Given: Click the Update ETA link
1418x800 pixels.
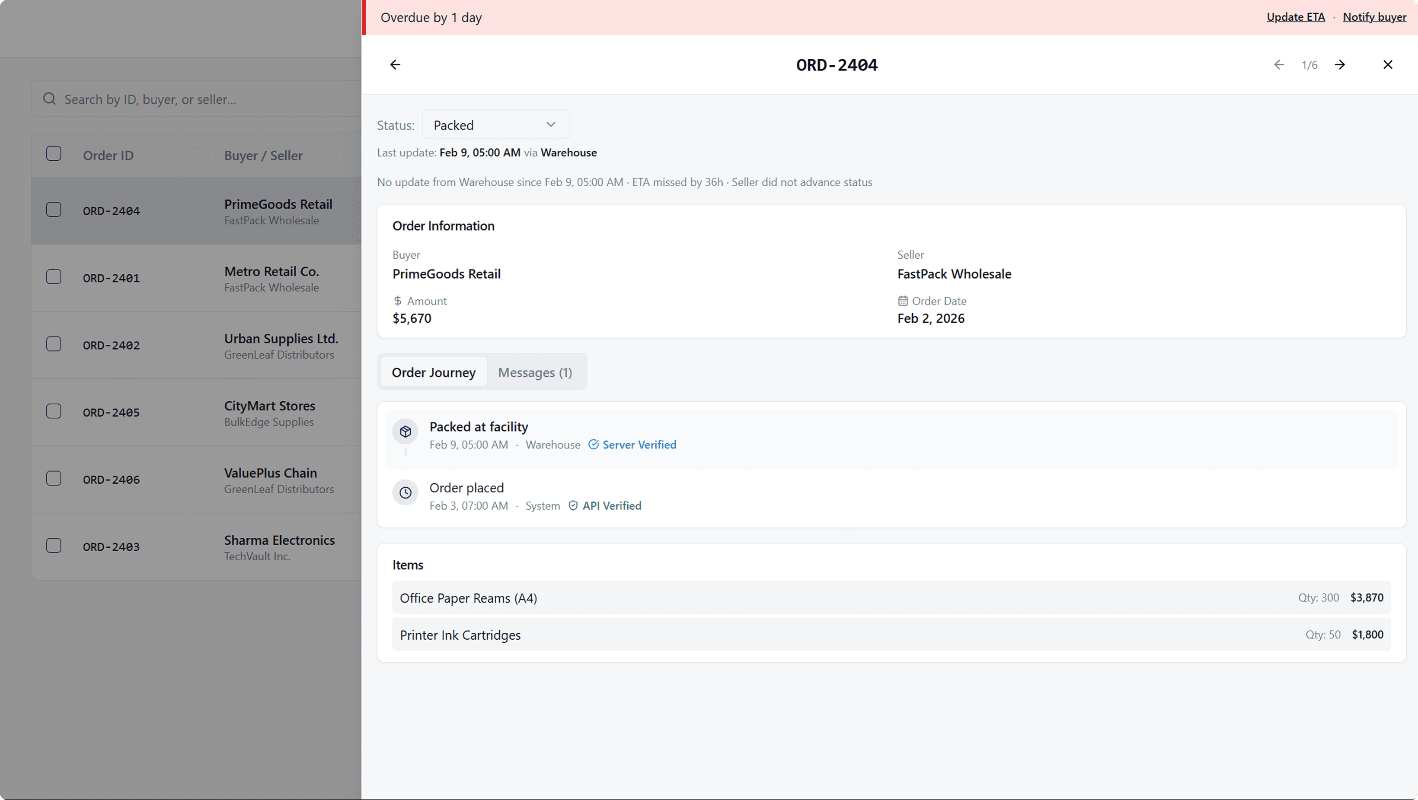Looking at the screenshot, I should (x=1295, y=17).
